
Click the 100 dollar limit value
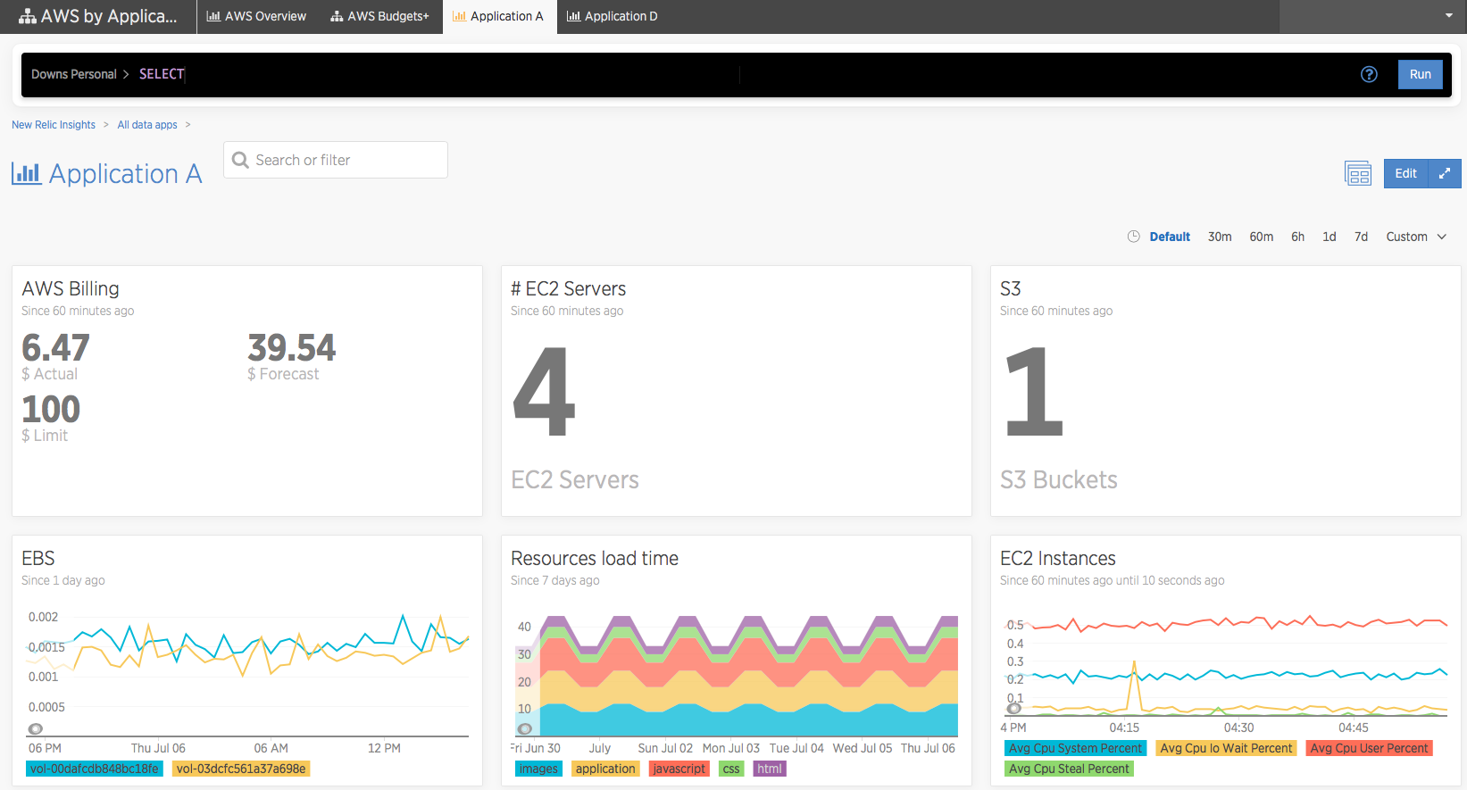click(x=51, y=409)
